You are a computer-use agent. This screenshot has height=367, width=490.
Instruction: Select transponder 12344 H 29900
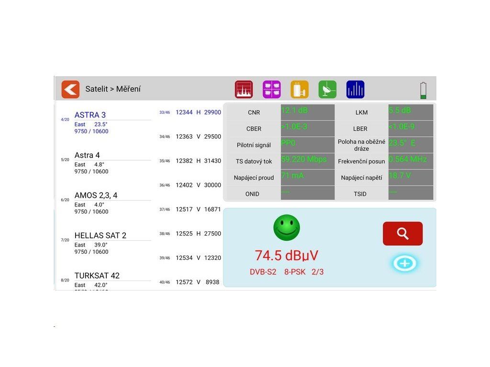[190, 112]
